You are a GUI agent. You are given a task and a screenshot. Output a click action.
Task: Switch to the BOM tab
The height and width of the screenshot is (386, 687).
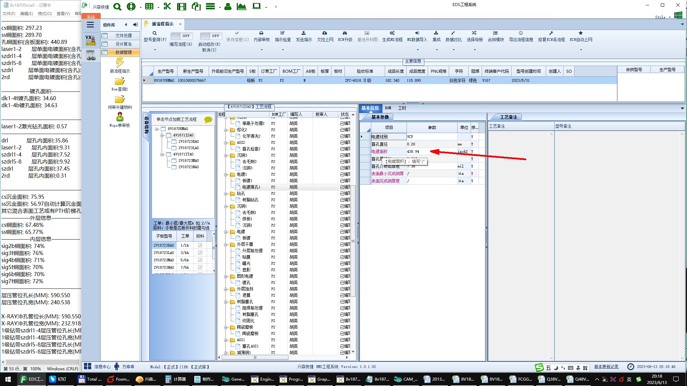click(388, 108)
